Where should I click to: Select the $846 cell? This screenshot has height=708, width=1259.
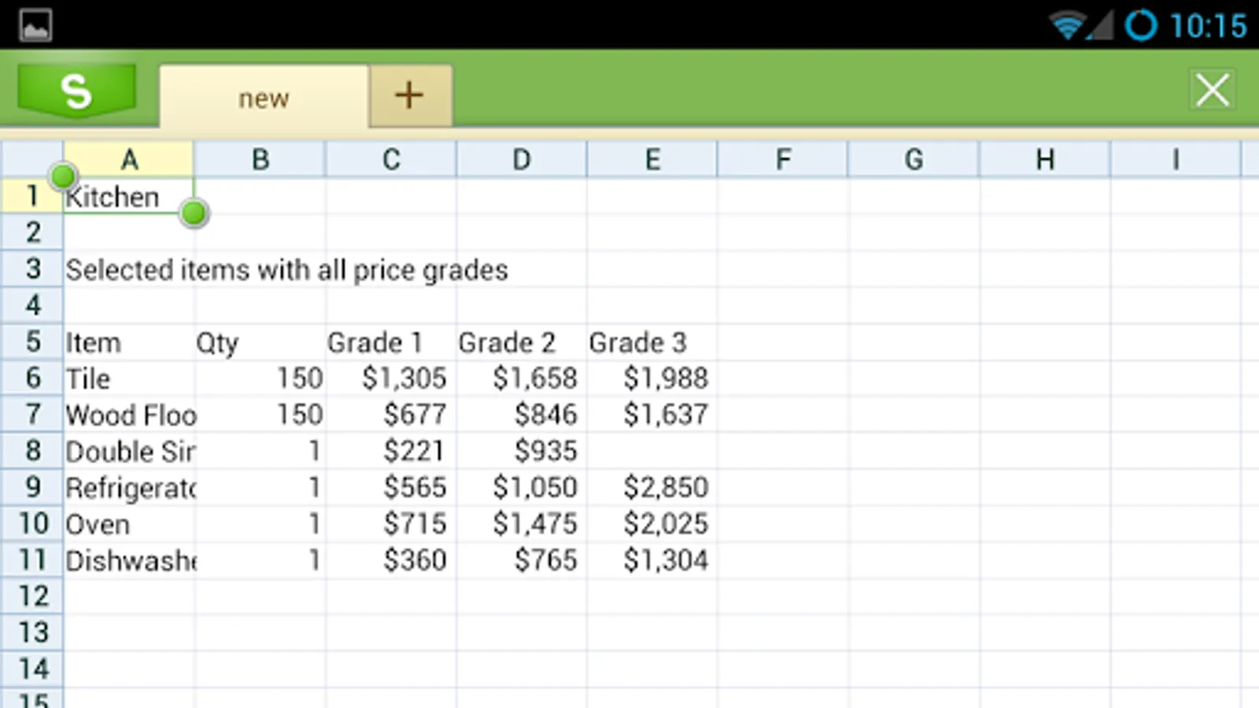click(x=522, y=415)
